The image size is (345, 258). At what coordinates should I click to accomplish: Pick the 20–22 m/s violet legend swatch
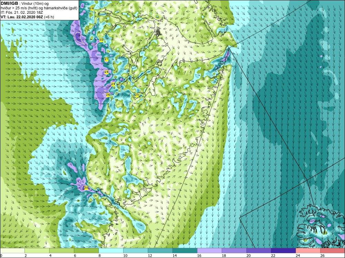(x=259, y=250)
